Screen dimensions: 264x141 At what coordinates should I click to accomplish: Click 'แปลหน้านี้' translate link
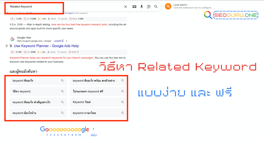coord(59,41)
